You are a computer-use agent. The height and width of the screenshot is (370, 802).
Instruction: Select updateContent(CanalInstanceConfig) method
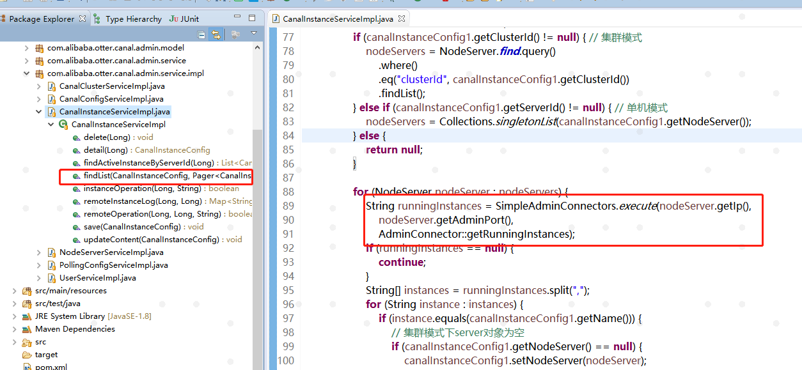[x=162, y=240]
